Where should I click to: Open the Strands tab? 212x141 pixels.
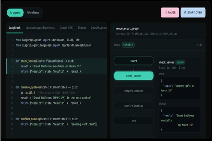pos(82,28)
